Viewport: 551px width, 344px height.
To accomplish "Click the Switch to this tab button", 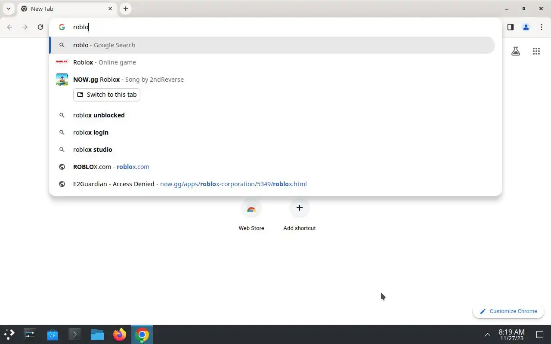I will tap(107, 95).
